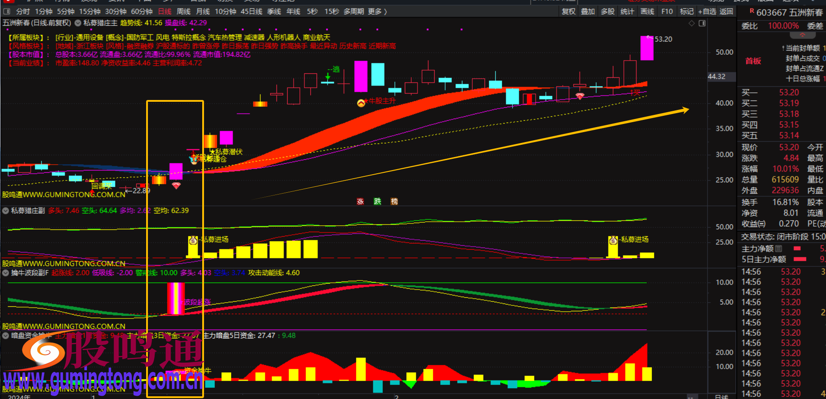Switch to the 60分钟 period tab
826x399 pixels.
point(142,11)
